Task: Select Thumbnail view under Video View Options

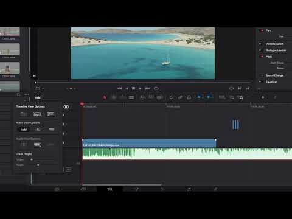Action: tap(38, 129)
